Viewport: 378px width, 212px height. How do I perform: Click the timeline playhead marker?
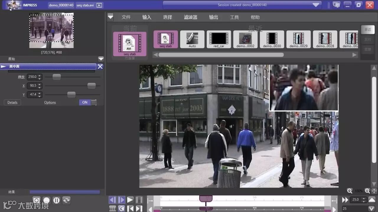(x=206, y=198)
